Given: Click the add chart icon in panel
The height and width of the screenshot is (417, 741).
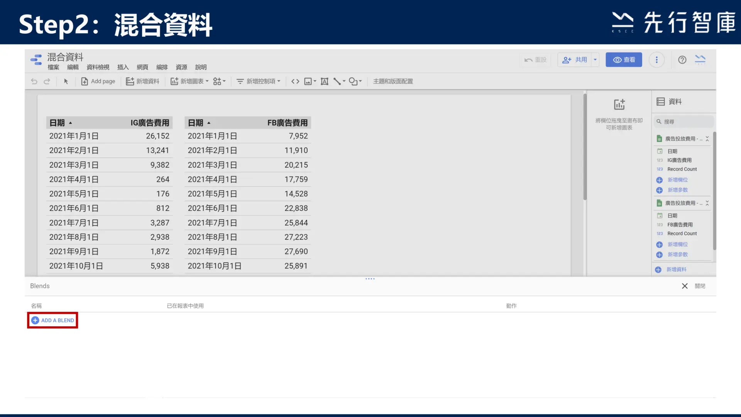Looking at the screenshot, I should tap(619, 104).
